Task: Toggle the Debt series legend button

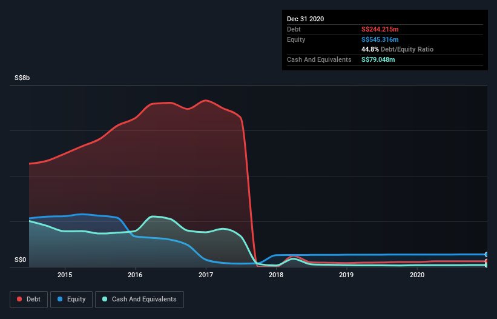Action: coord(29,300)
